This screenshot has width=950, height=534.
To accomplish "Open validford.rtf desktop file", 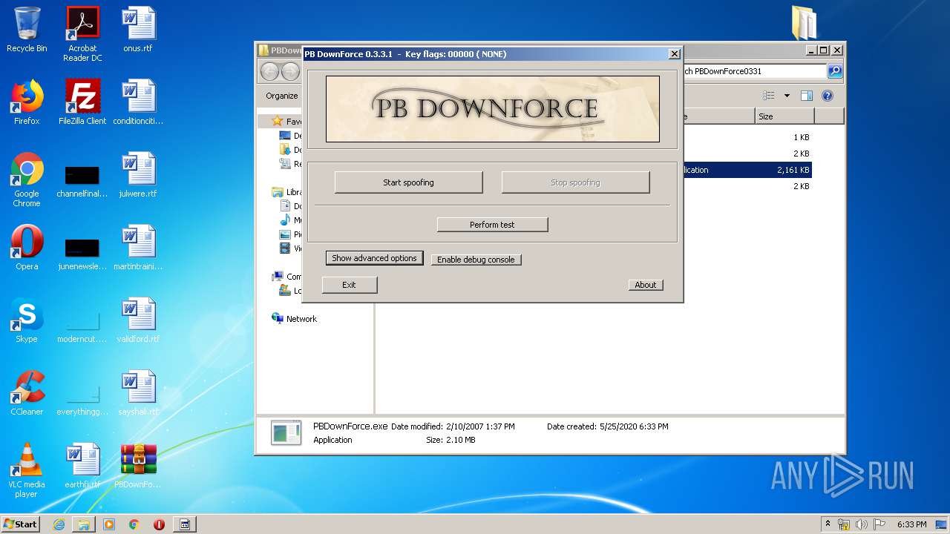I will [x=138, y=320].
